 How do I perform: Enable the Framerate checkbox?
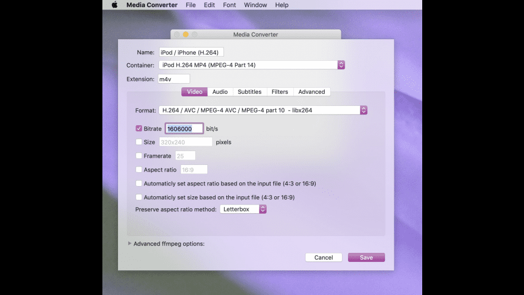[x=139, y=156]
